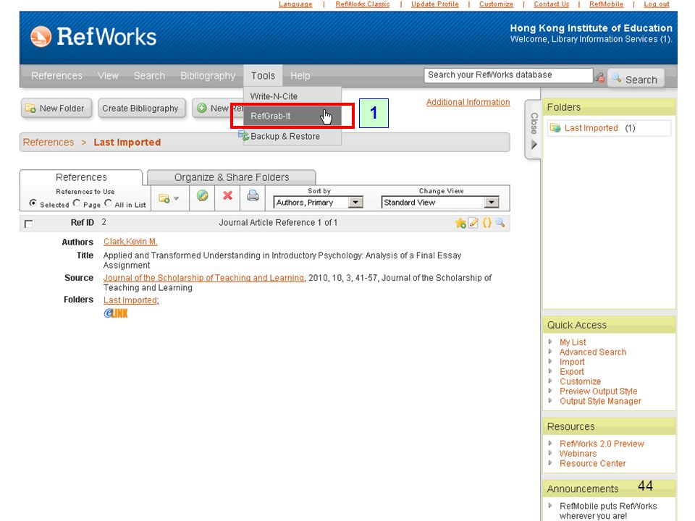The width and height of the screenshot is (695, 521).
Task: Click the Create Bibliography button
Action: pos(140,108)
